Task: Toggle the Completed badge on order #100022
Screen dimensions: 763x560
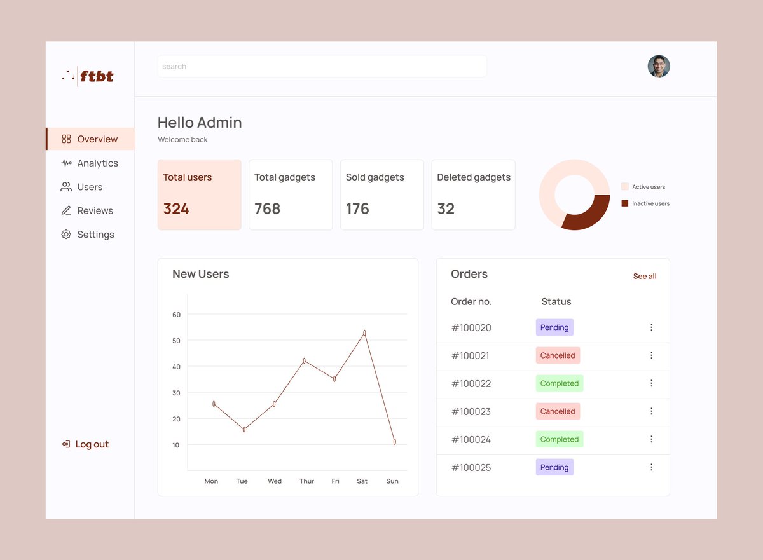Action: click(559, 383)
